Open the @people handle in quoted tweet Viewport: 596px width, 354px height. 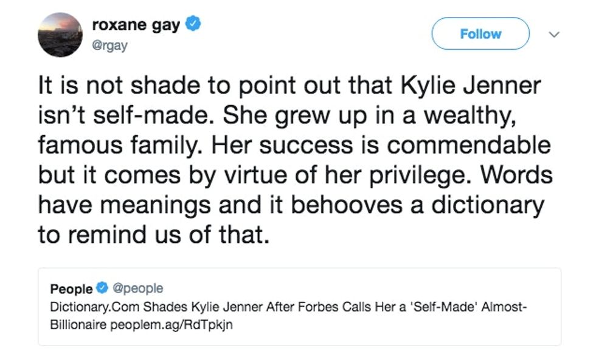click(137, 288)
